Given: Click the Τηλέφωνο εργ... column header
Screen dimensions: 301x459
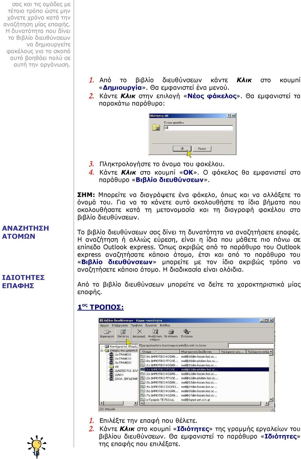Looking at the screenshot, I should [x=233, y=352].
